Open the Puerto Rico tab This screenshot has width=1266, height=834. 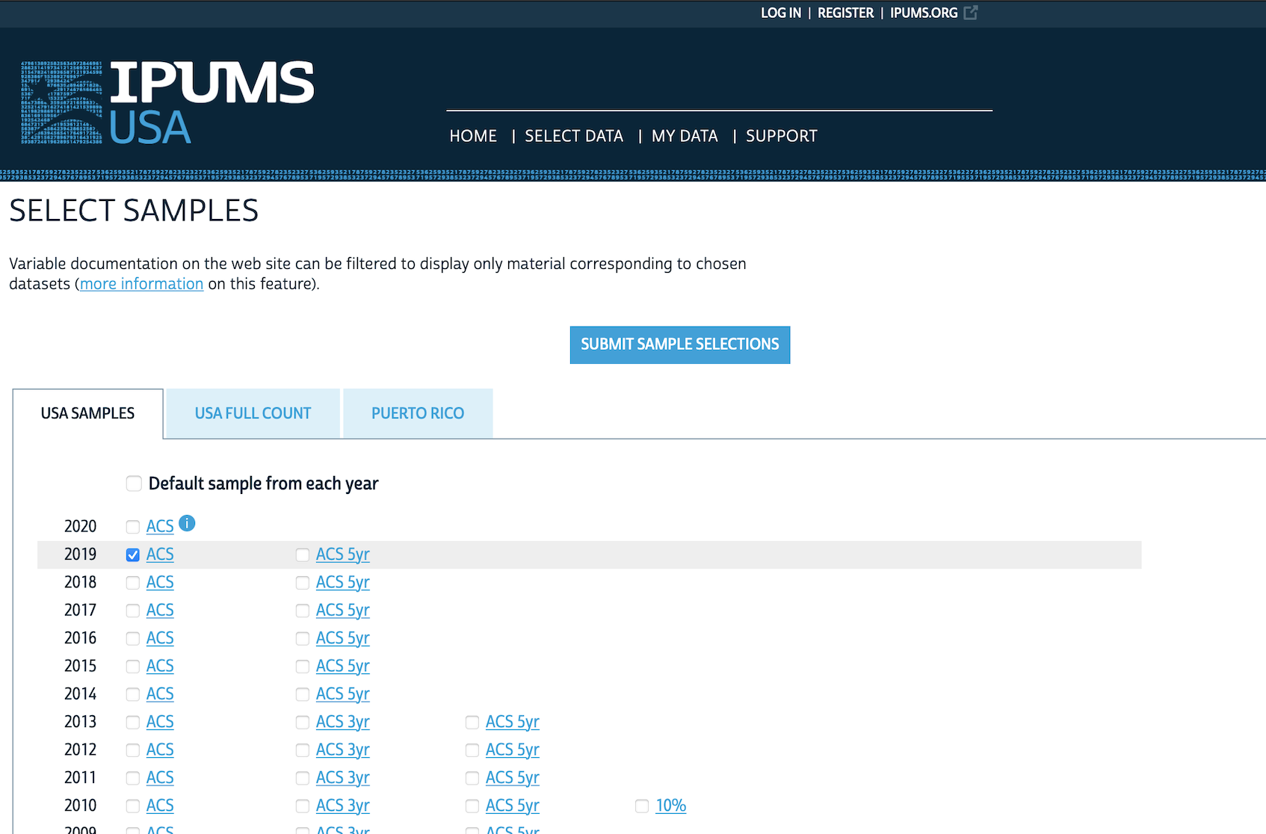coord(418,413)
